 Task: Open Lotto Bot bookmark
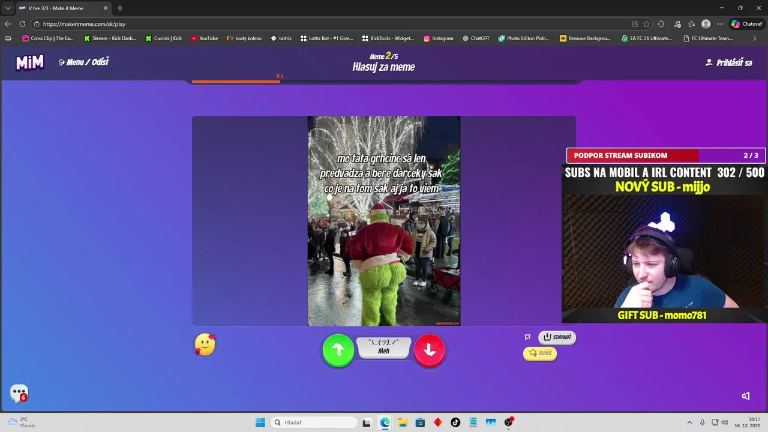(x=327, y=38)
